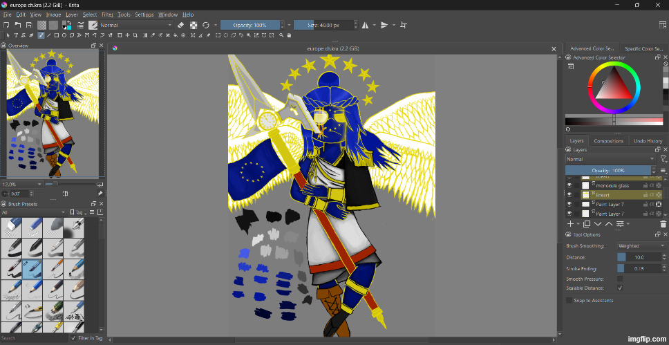
Task: Uncheck Scalable Distance checkbox
Action: pos(620,288)
